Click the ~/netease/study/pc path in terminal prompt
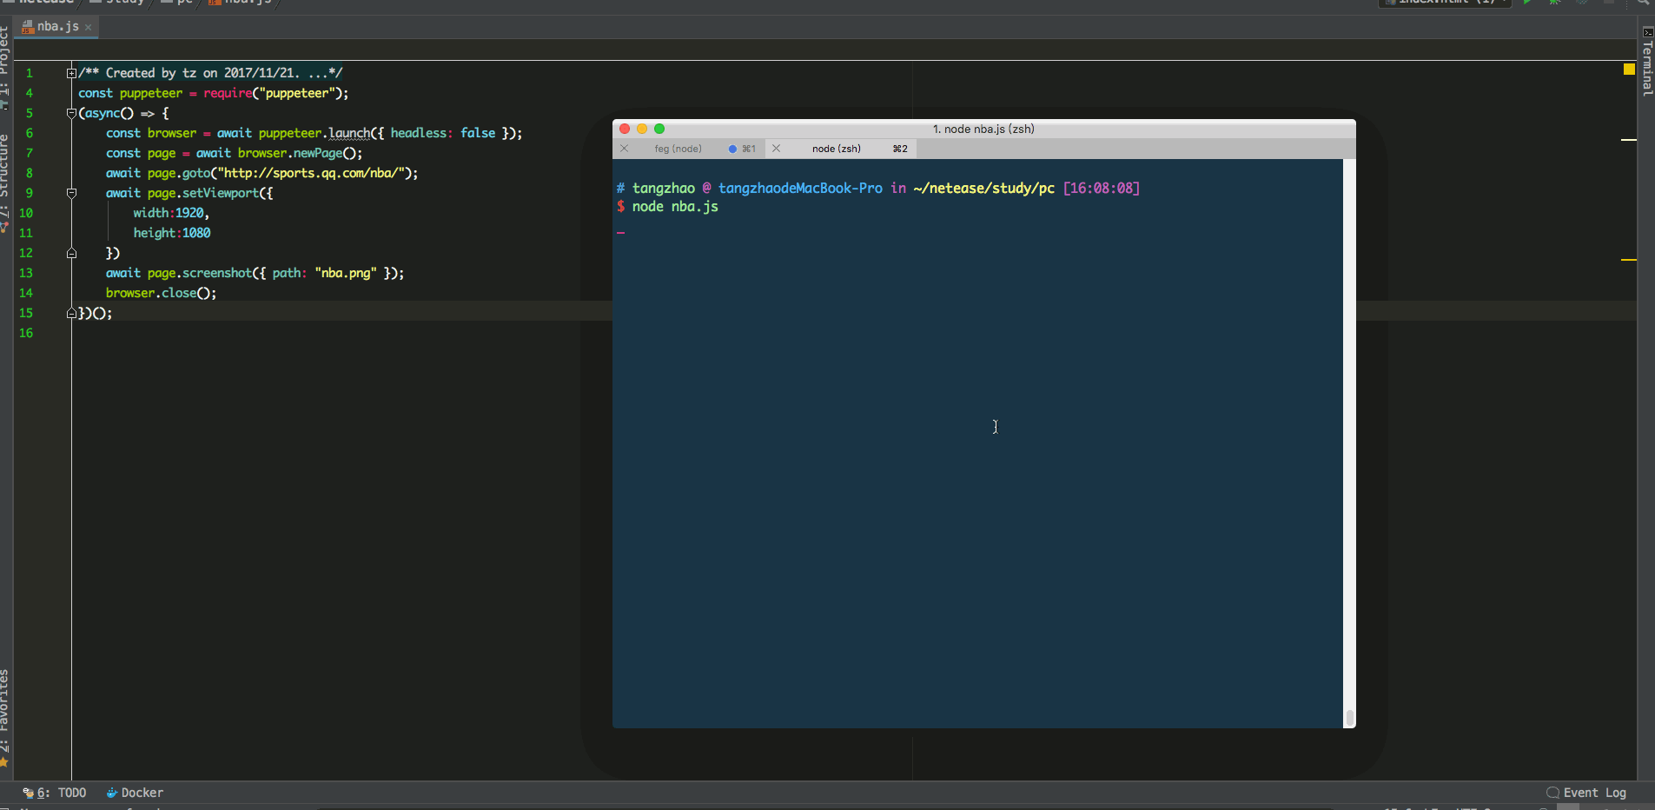 [x=983, y=189]
